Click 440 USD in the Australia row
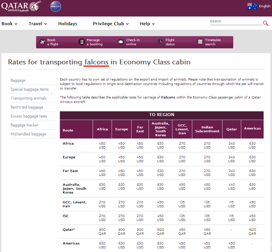 pos(232,187)
